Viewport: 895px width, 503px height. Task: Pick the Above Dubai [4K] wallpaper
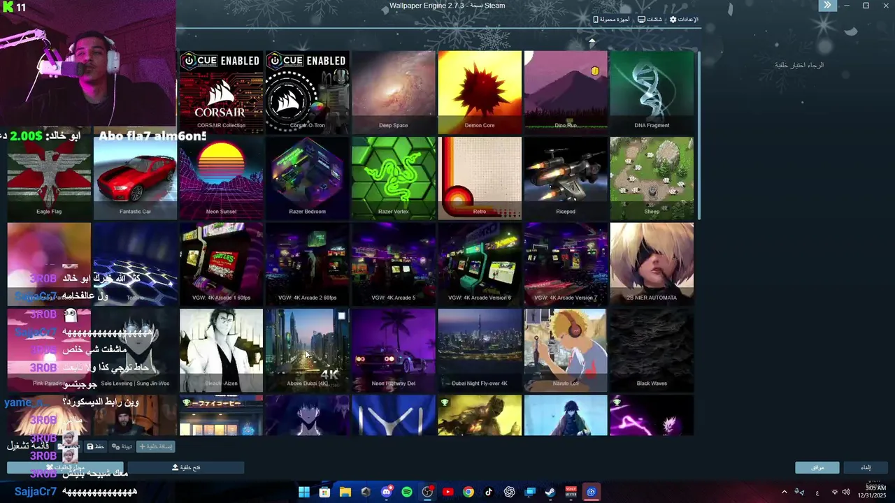(x=307, y=350)
